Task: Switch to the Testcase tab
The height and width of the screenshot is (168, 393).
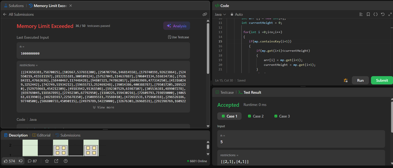Action: (224, 92)
